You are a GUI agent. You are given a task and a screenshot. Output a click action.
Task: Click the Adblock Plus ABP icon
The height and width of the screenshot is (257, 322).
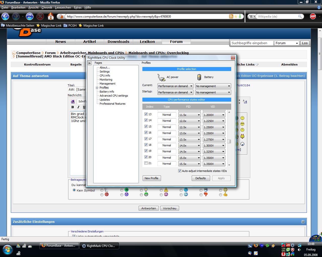click(x=313, y=16)
